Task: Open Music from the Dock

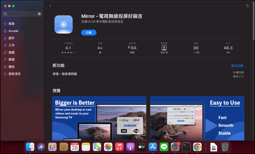Action: pyautogui.click(x=119, y=147)
